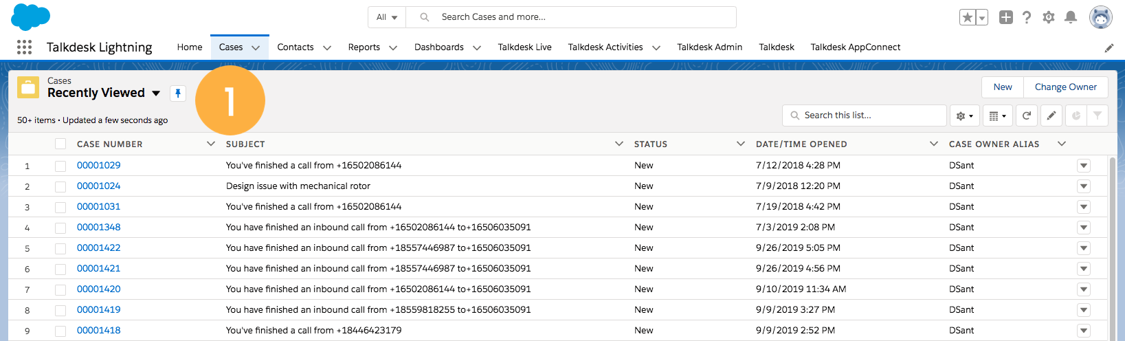Check the box for case 00001024
Screen dimensions: 1125x341
[x=60, y=186]
